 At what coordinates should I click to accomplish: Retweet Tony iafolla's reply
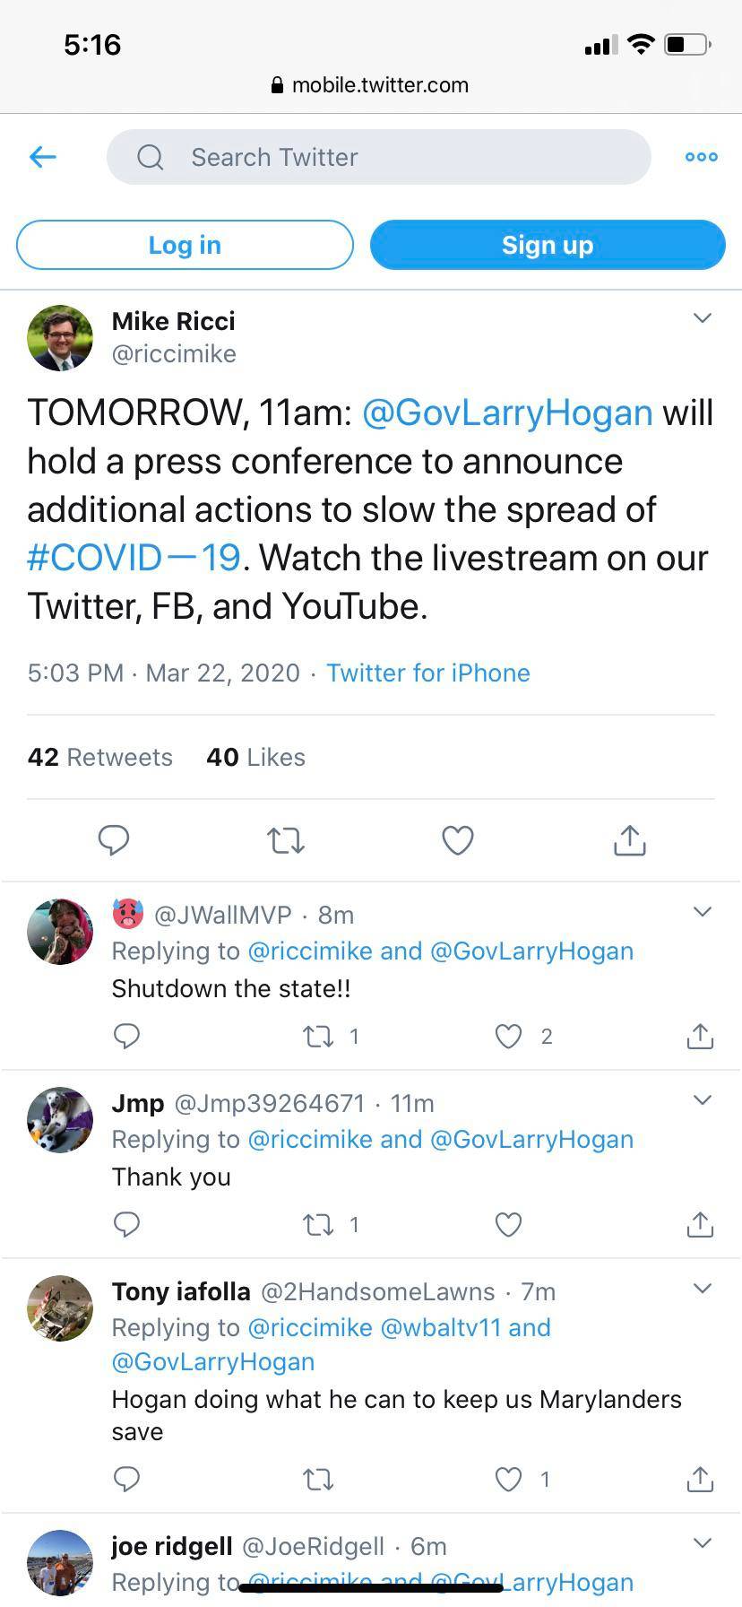(318, 1480)
